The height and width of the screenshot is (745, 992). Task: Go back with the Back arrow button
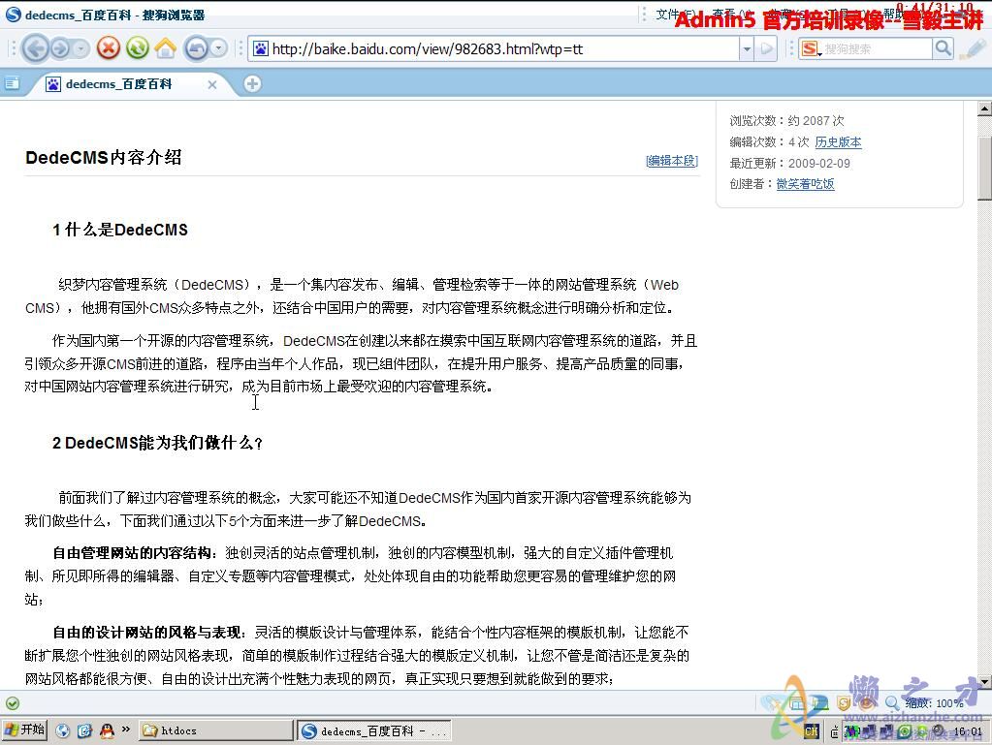(36, 48)
